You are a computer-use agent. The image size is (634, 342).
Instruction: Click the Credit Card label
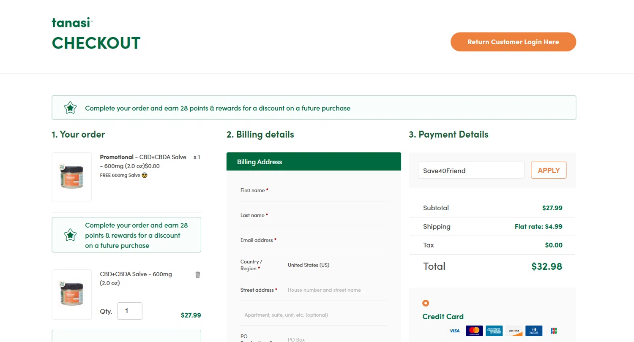(443, 317)
